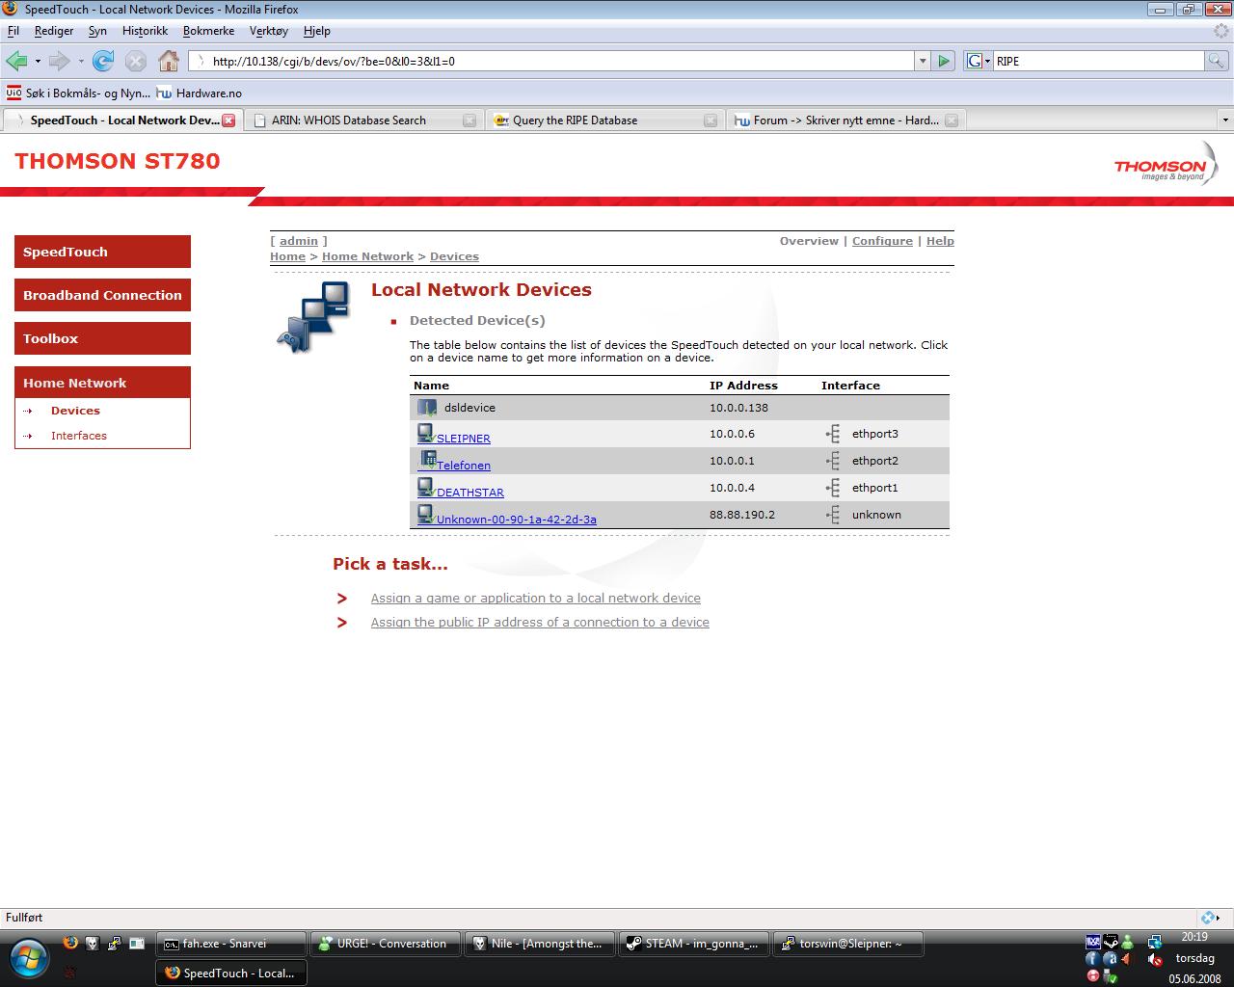Close the Query the RIPE Database tab
Viewport: 1234px width, 987px height.
[711, 120]
